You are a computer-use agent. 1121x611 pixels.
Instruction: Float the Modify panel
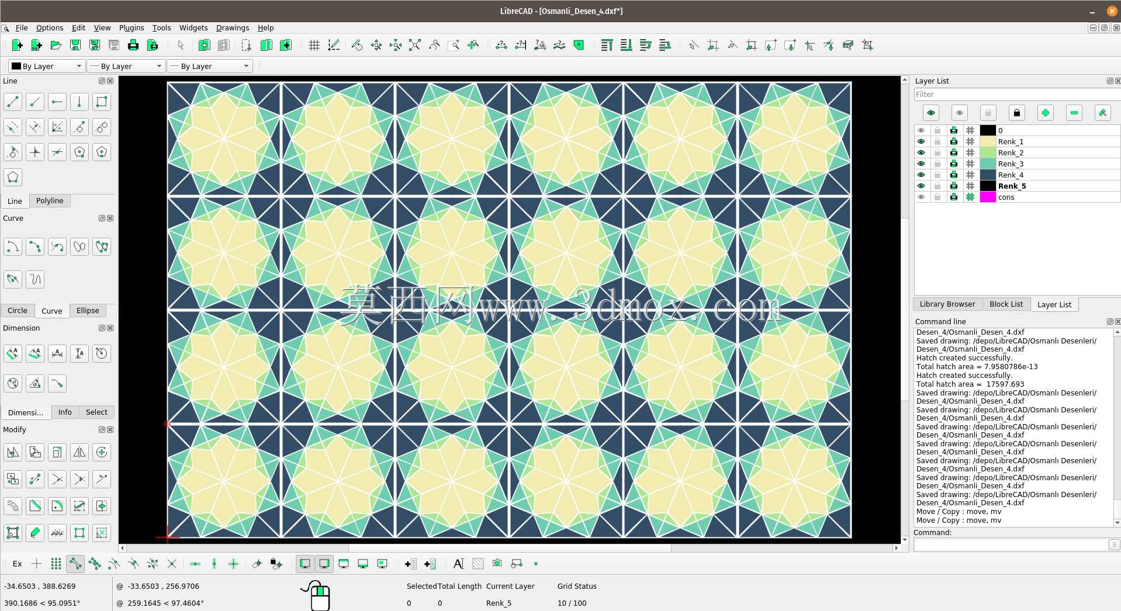102,430
